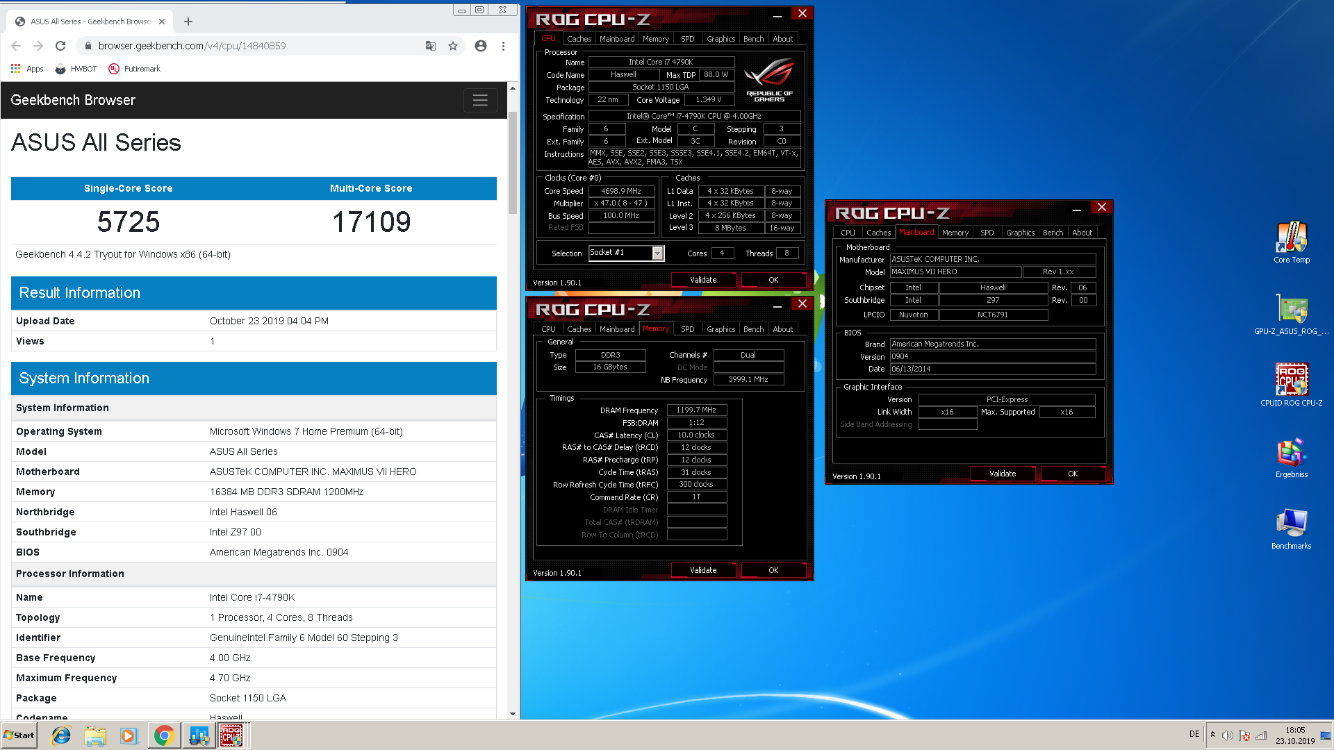Close the ASUS All Series browser tab
Screen dimensions: 1334x750
(x=162, y=22)
